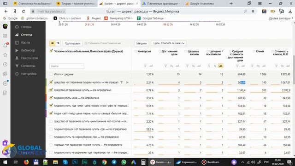Open filter icon under Клики column
The image size is (295, 166).
tap(252, 66)
